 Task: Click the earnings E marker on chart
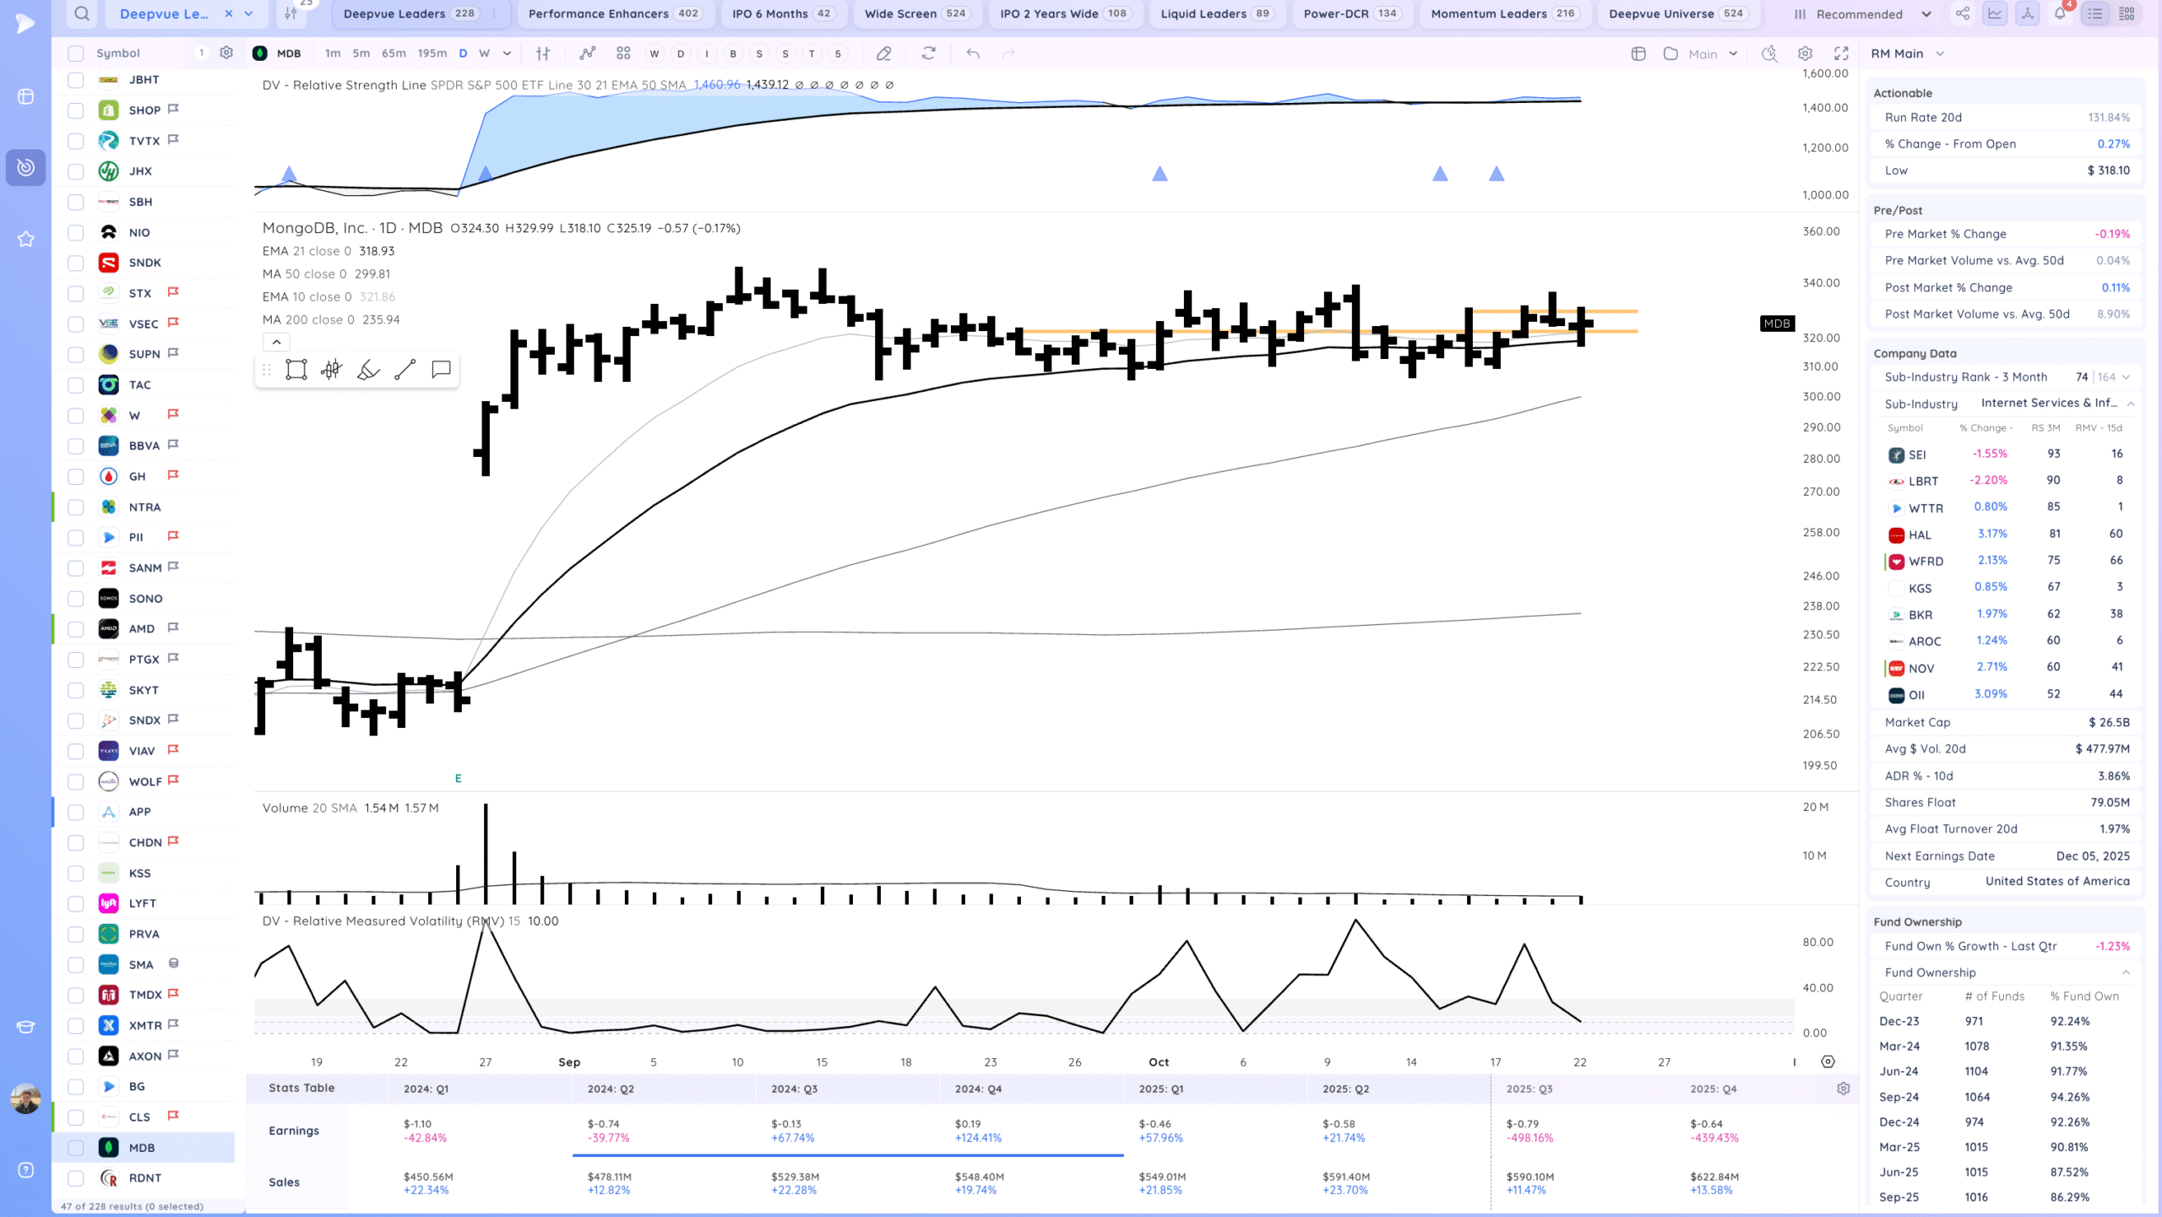coord(459,779)
